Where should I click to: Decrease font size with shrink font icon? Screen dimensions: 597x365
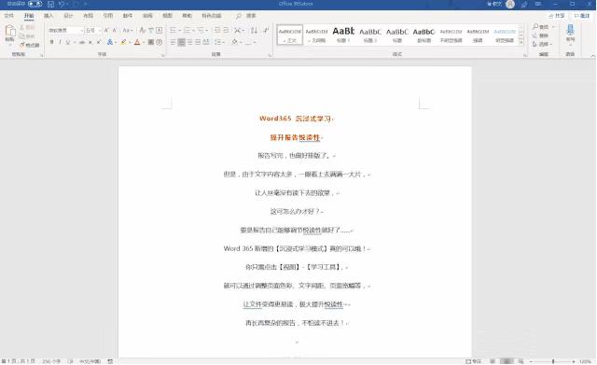coord(115,30)
